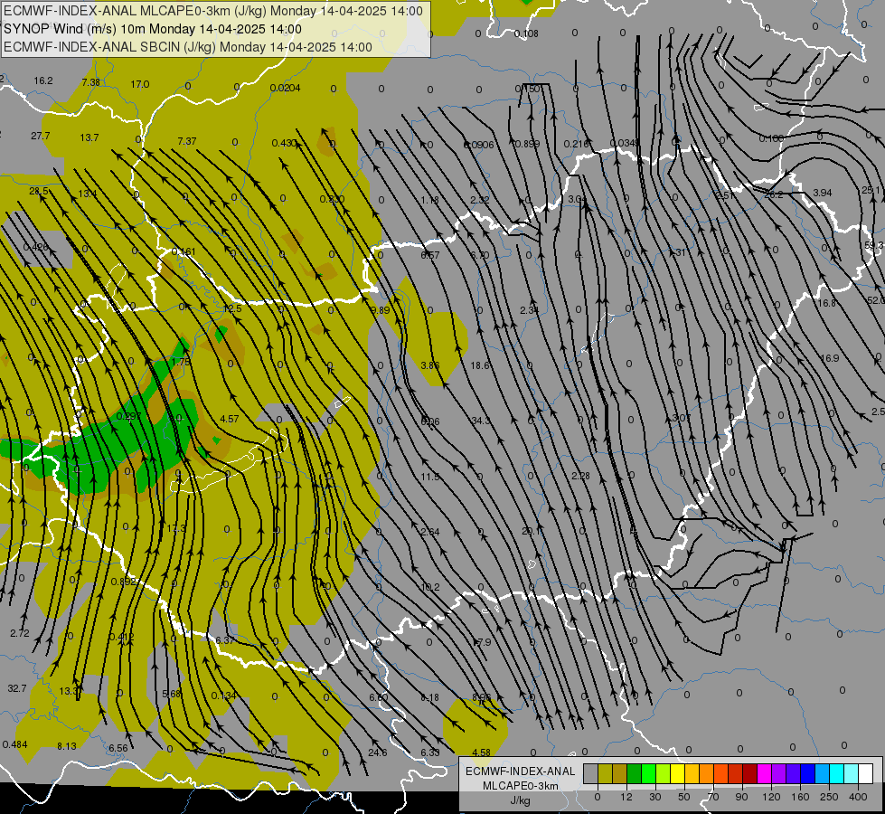Click the map value 7.37
This screenshot has height=814, width=885.
click(x=187, y=141)
